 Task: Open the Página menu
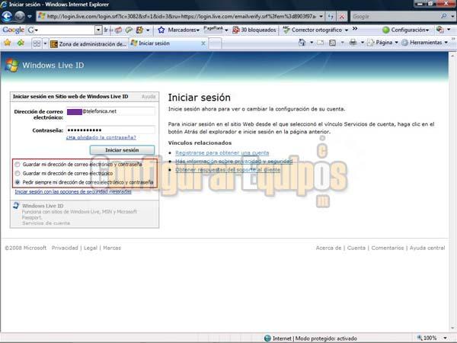pos(382,43)
